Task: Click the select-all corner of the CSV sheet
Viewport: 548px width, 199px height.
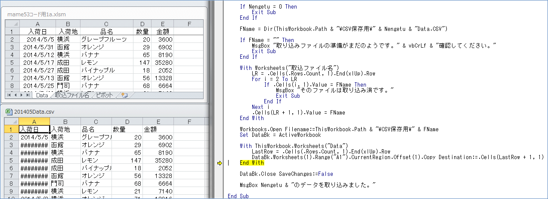Action: coord(12,121)
